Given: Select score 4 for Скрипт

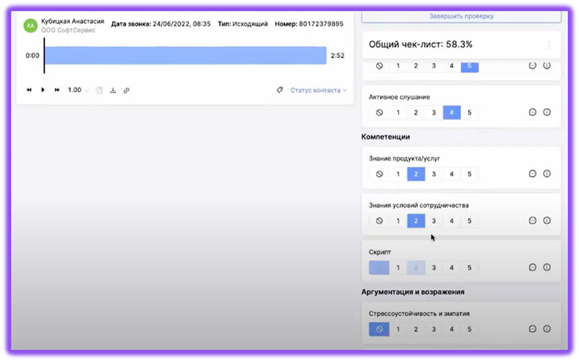Looking at the screenshot, I should (x=452, y=268).
